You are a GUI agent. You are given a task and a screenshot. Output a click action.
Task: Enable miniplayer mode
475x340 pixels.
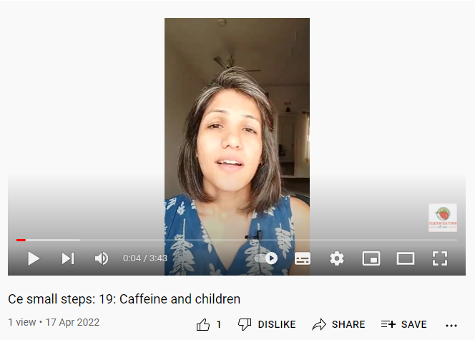[x=371, y=258]
